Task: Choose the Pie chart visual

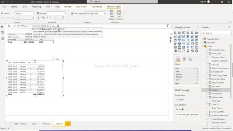Action: click(x=188, y=40)
